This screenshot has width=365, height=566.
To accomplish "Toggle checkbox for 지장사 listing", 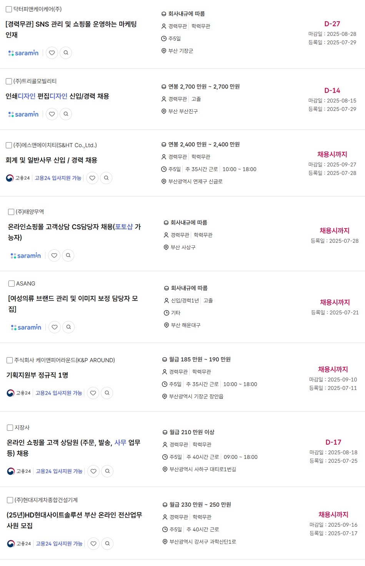I will pos(10,428).
